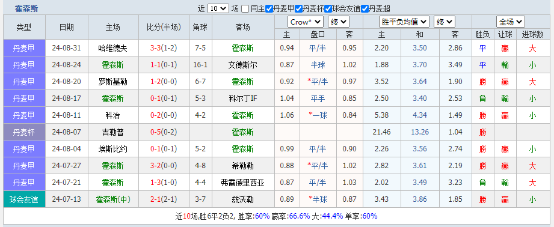
Task: Click the 5.38 home odds value
Action: coord(382,116)
